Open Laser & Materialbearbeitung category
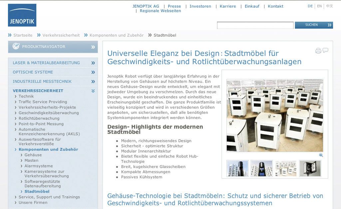Viewport: 341px width, 209px height. coord(46,63)
